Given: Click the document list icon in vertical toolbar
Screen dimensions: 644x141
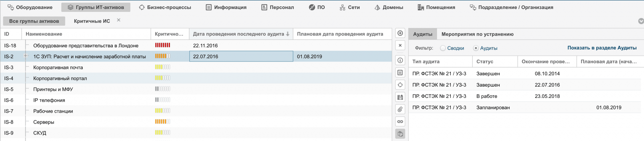Looking at the screenshot, I should click(400, 73).
